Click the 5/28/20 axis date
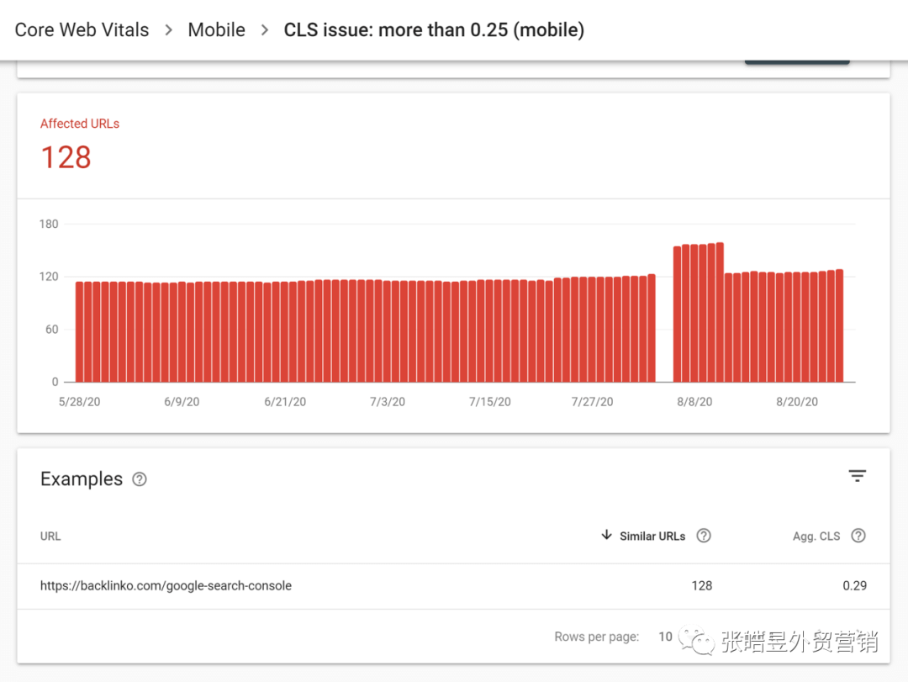Screen dimensions: 908x682 tap(79, 402)
